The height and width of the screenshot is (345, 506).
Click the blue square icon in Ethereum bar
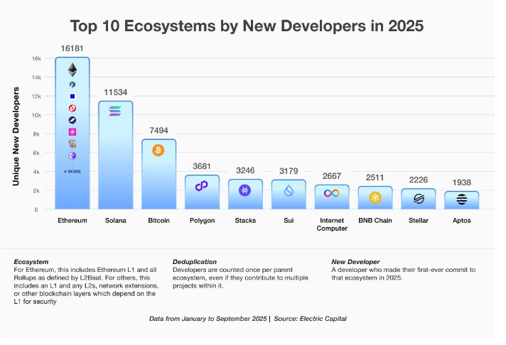72,96
